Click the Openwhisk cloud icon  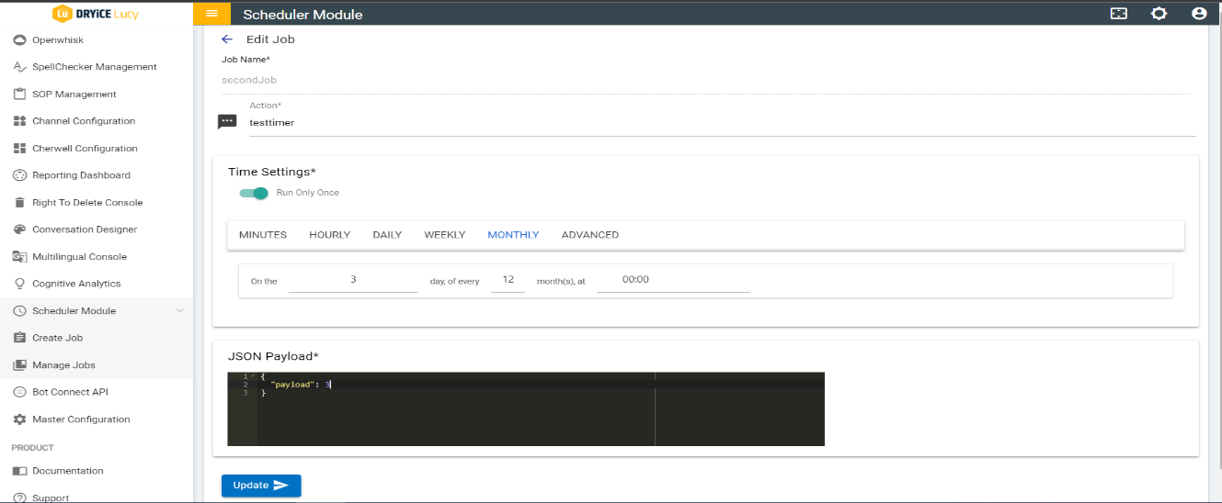pyautogui.click(x=19, y=39)
